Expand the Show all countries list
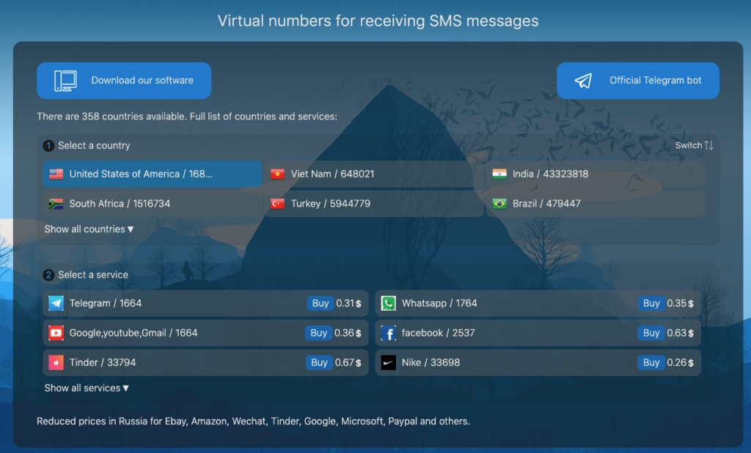The width and height of the screenshot is (751, 453). (x=89, y=229)
